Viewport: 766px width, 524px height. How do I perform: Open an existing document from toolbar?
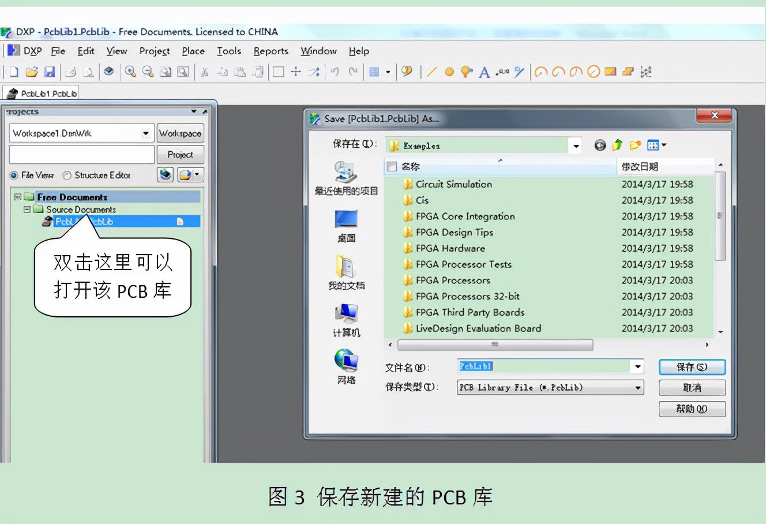32,72
